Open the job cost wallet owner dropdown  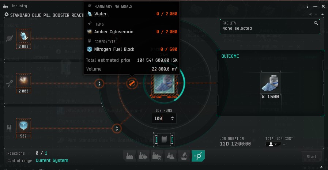tap(273, 144)
